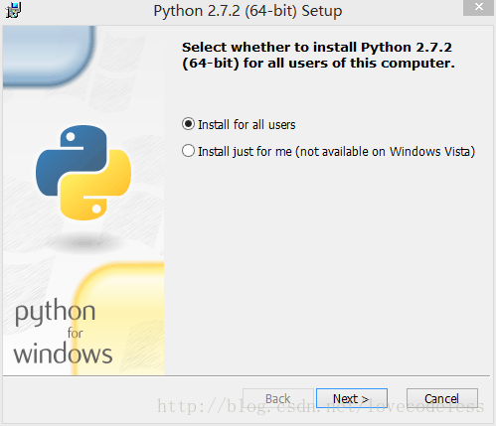Click the 'Install for all users' label text
This screenshot has width=496, height=426.
pos(247,125)
